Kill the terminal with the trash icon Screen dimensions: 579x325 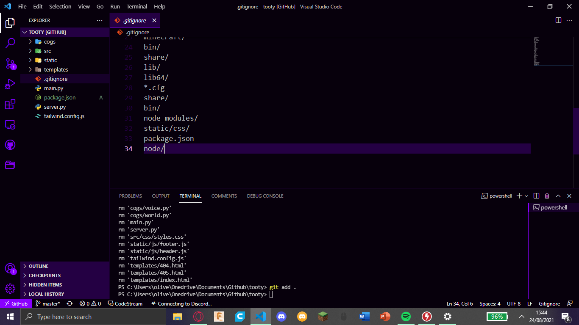point(546,196)
